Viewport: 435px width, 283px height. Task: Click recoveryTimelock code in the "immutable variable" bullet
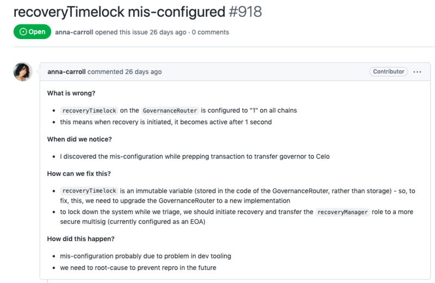coord(89,191)
